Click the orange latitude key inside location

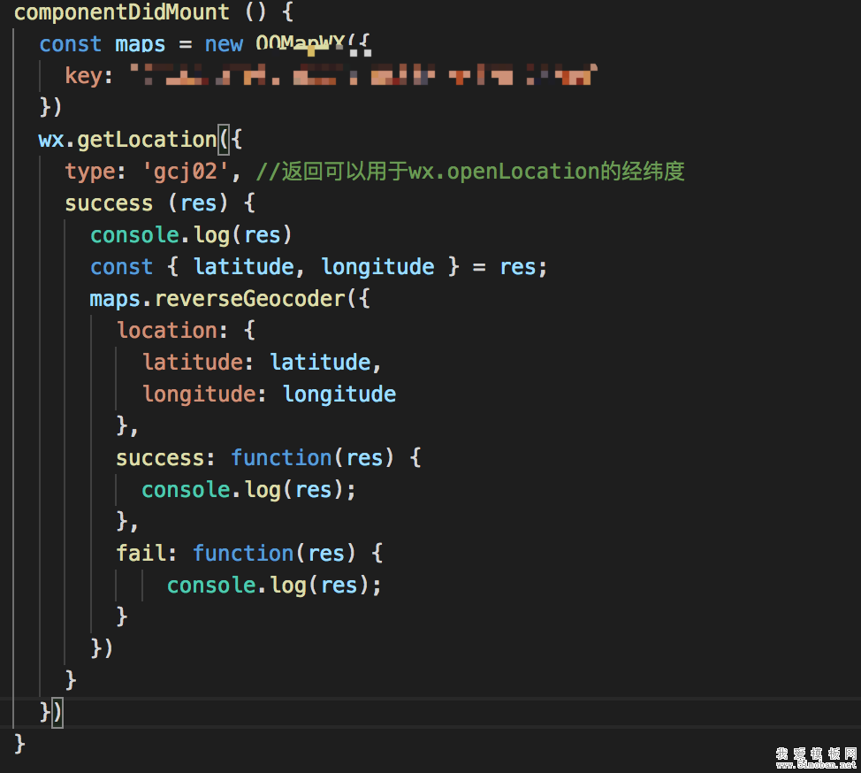[192, 363]
